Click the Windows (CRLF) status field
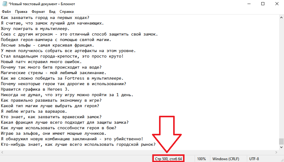284x162 pixels. pyautogui.click(x=226, y=159)
